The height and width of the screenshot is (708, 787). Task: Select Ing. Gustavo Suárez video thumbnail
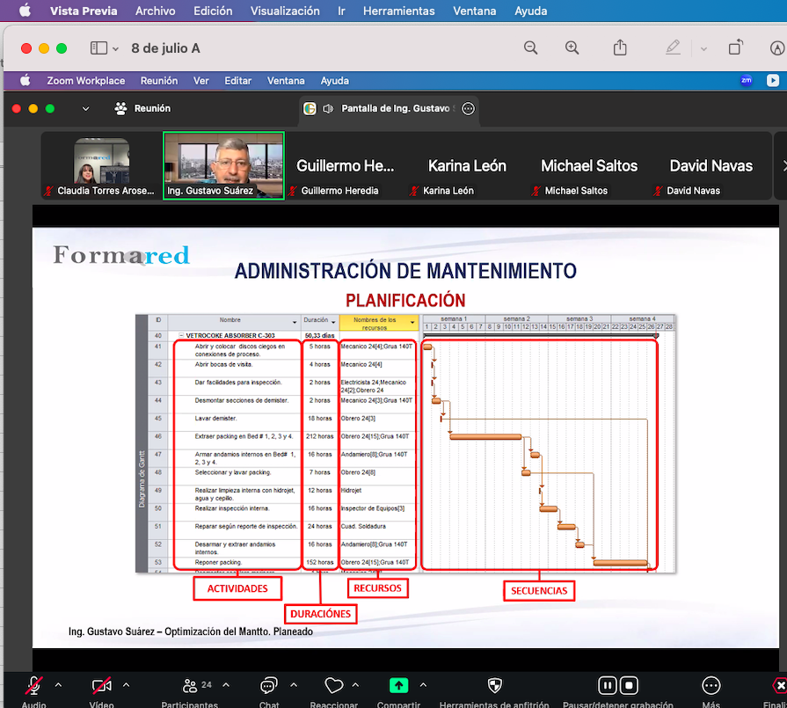click(224, 165)
